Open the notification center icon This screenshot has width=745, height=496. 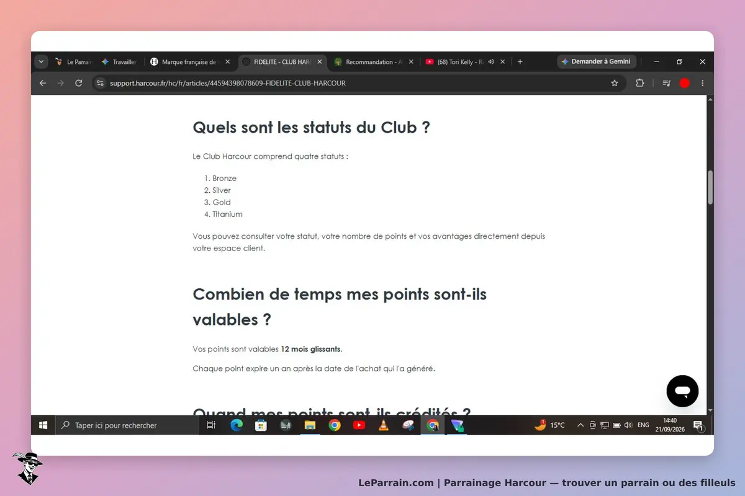click(x=698, y=425)
